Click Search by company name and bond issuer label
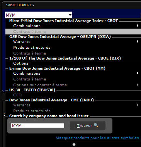141x147 pixels. 49,116
